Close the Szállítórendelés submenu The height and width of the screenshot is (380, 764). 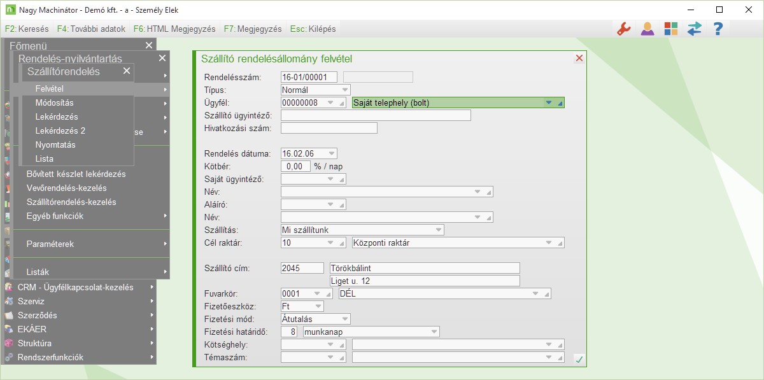click(x=127, y=71)
